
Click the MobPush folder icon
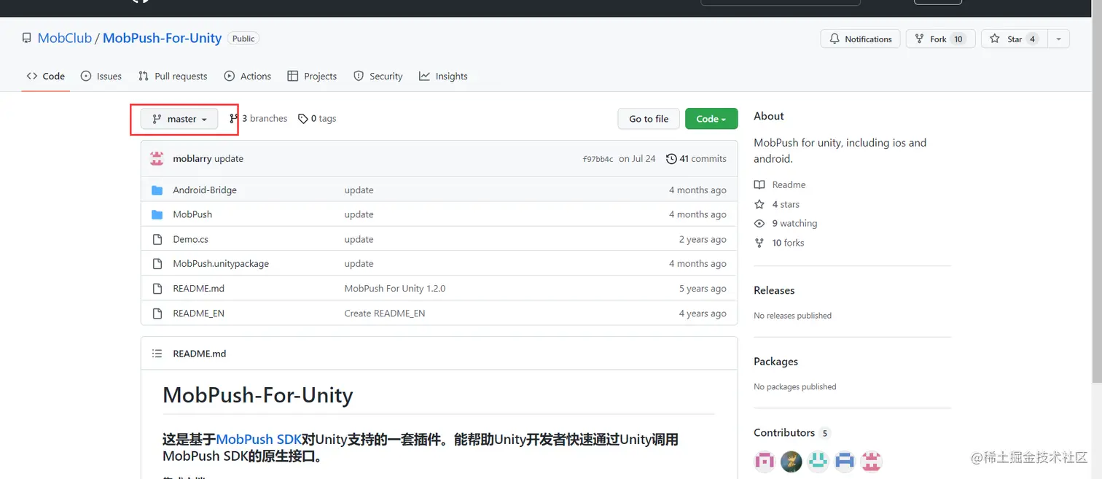[157, 214]
